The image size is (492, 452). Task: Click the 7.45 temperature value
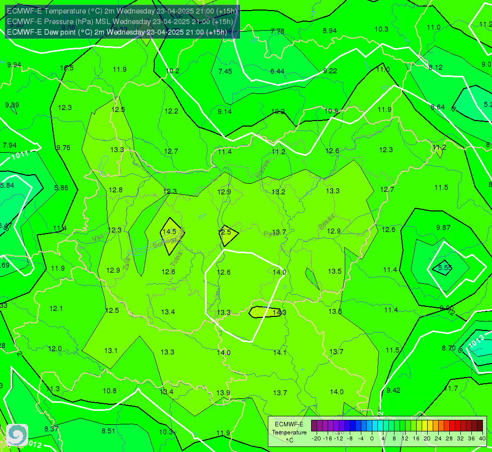click(x=225, y=71)
